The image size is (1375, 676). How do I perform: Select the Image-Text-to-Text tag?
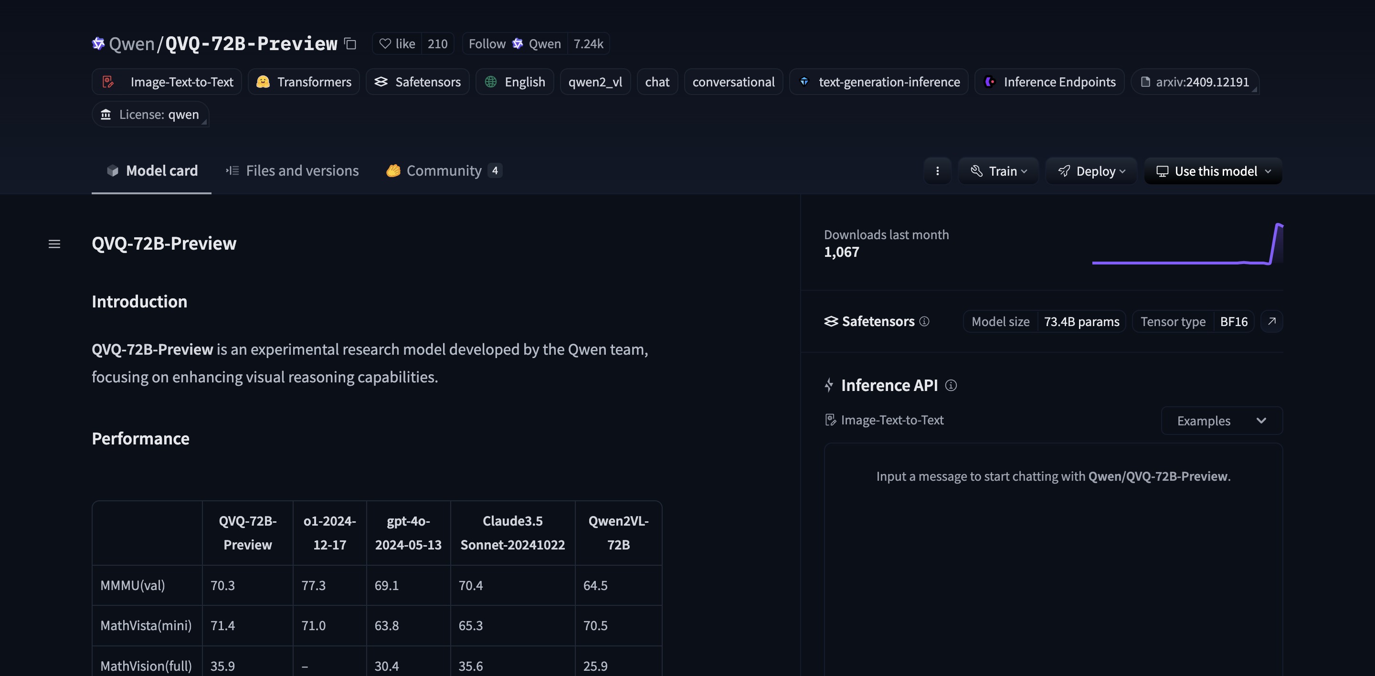[x=167, y=82]
